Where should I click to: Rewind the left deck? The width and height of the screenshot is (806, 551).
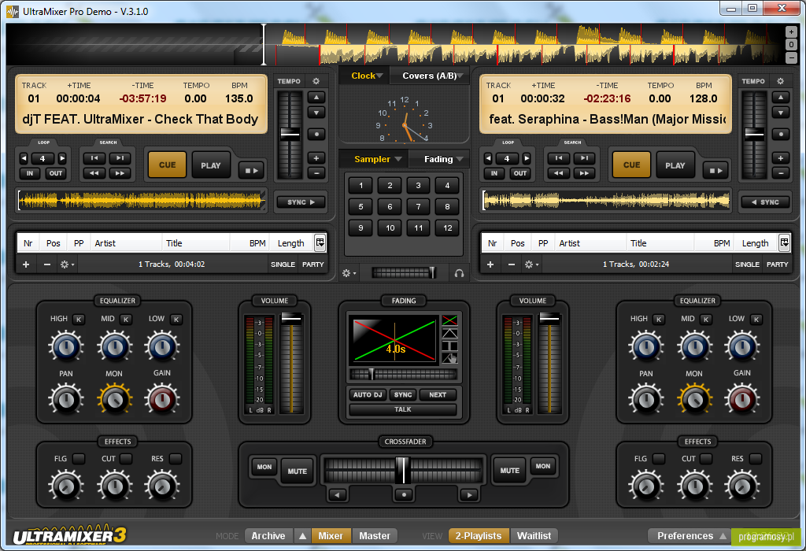tap(94, 173)
